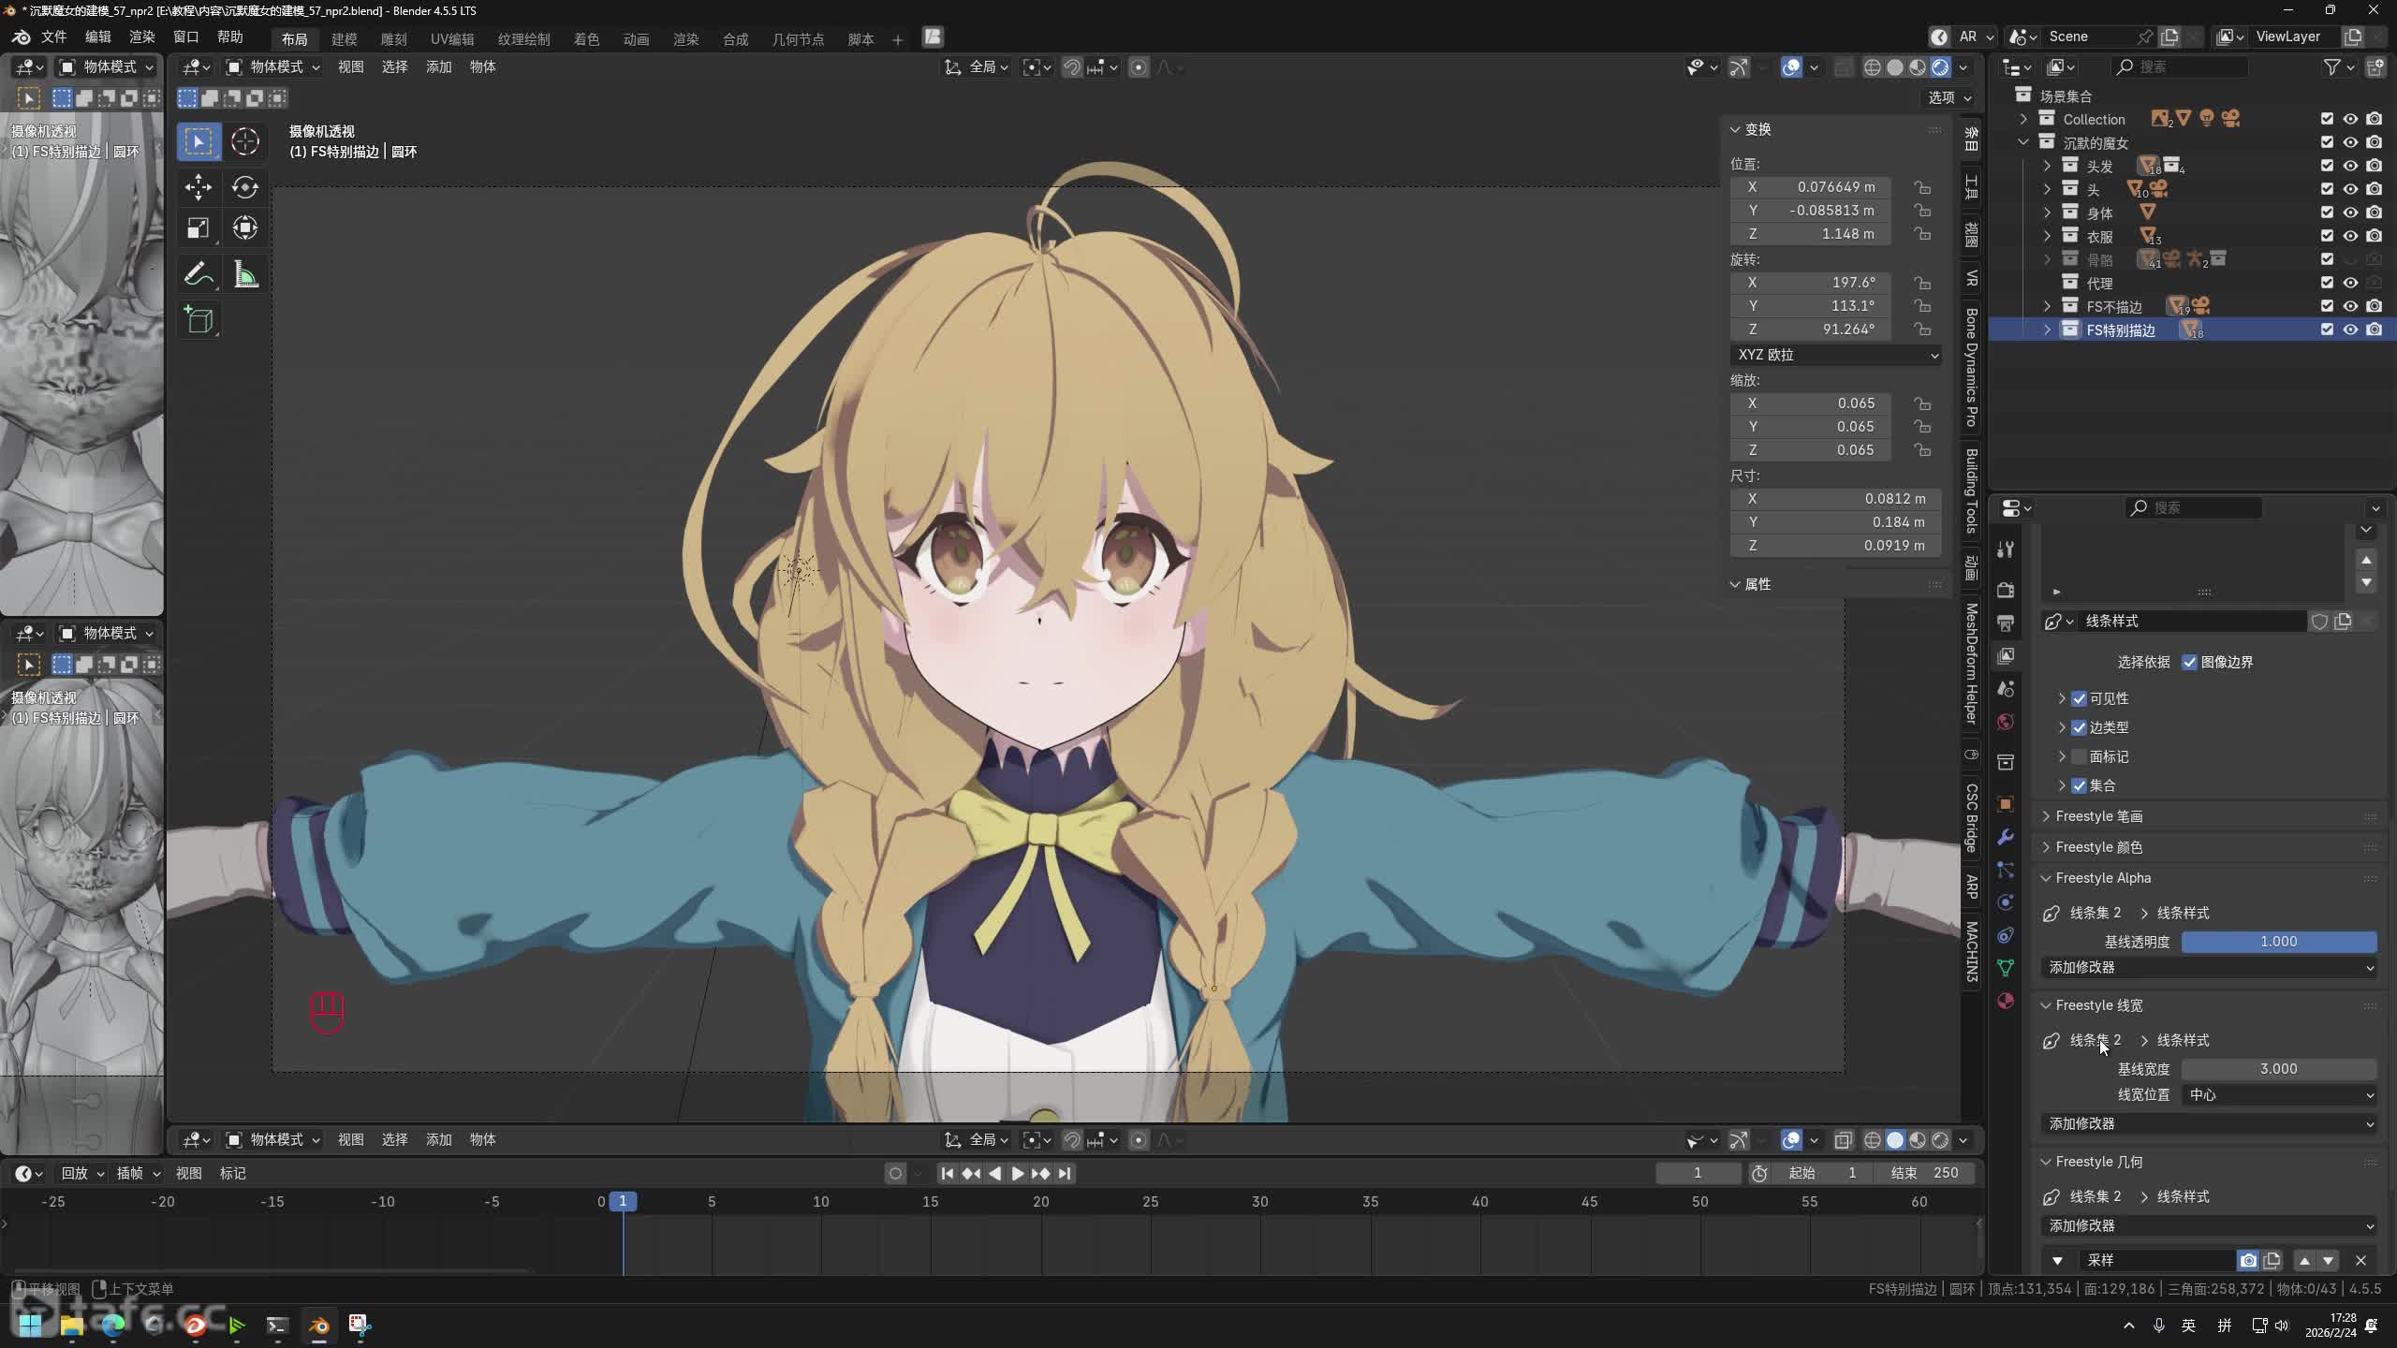The height and width of the screenshot is (1348, 2397).
Task: Select the 3D Cursor tool
Action: click(244, 141)
